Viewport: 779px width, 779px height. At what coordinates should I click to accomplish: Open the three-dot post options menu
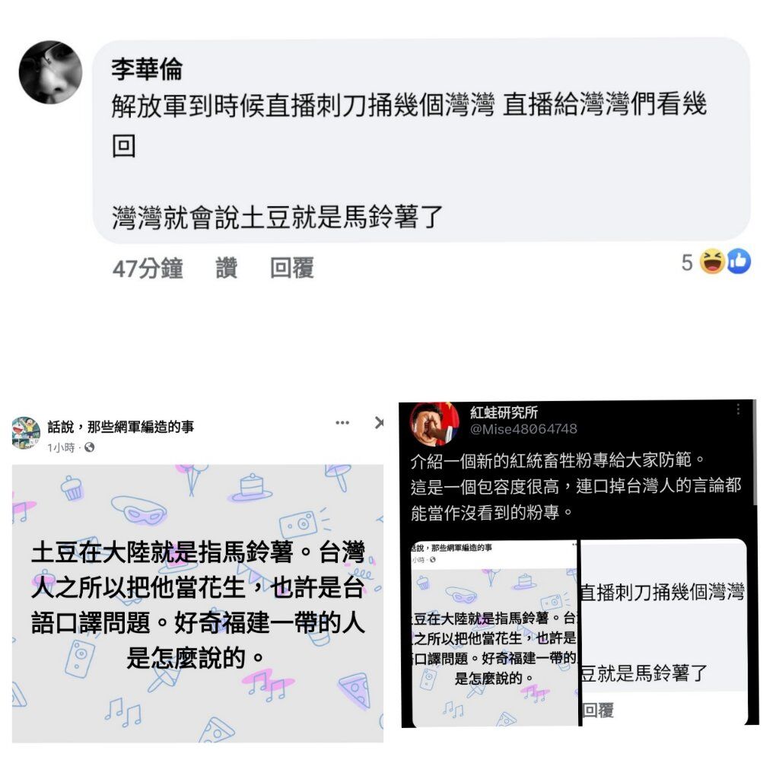342,423
